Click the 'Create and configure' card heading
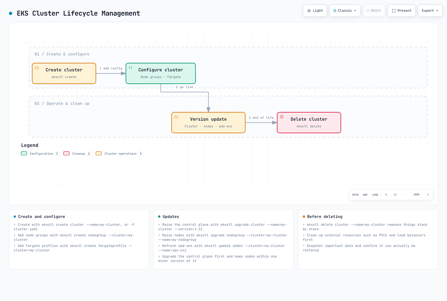The image size is (447, 301). [x=42, y=217]
